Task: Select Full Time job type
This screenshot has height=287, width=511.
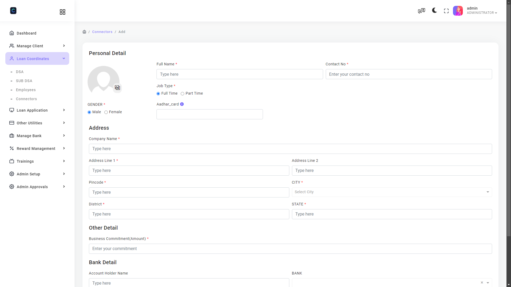Action: coord(158,94)
